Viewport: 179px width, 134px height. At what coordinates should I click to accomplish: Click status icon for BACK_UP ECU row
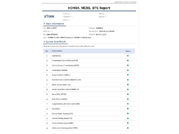click(128, 85)
